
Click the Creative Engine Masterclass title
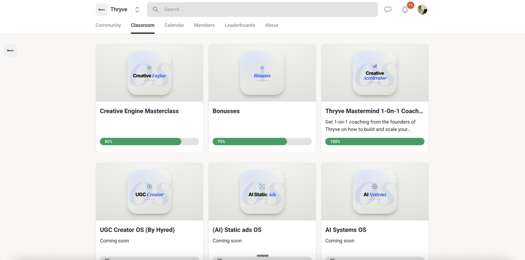139,111
